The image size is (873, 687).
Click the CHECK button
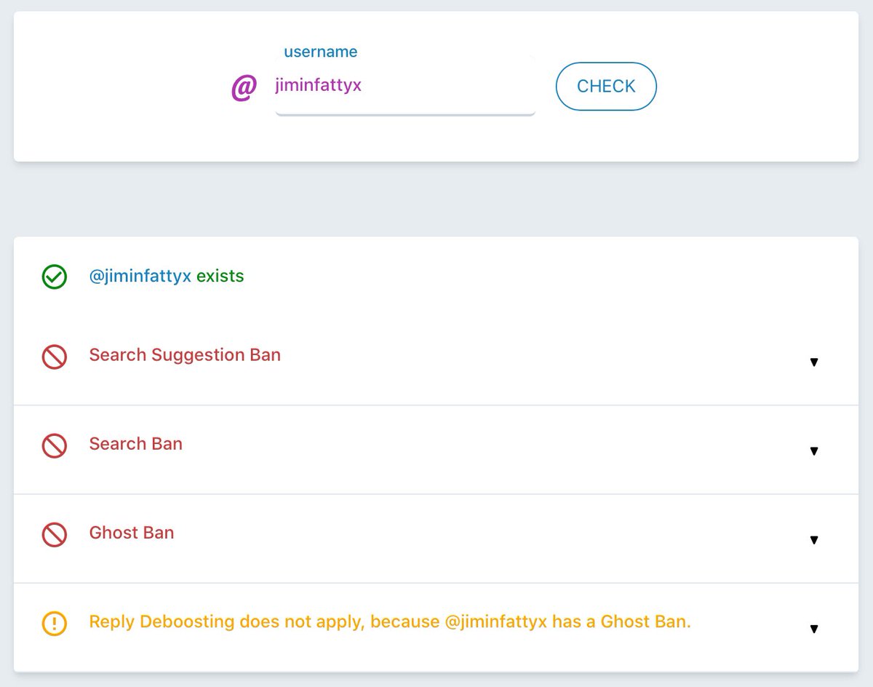[606, 87]
